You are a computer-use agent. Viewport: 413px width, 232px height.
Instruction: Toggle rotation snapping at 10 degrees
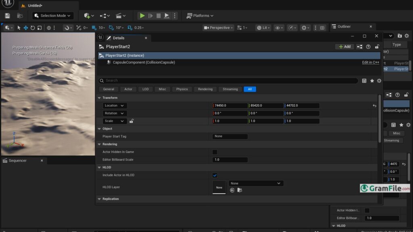(111, 28)
